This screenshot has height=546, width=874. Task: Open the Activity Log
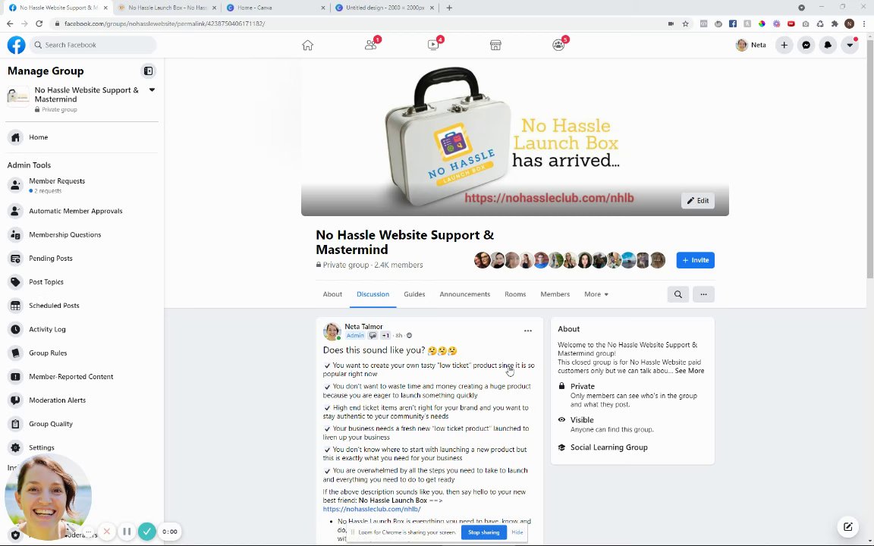(83, 329)
